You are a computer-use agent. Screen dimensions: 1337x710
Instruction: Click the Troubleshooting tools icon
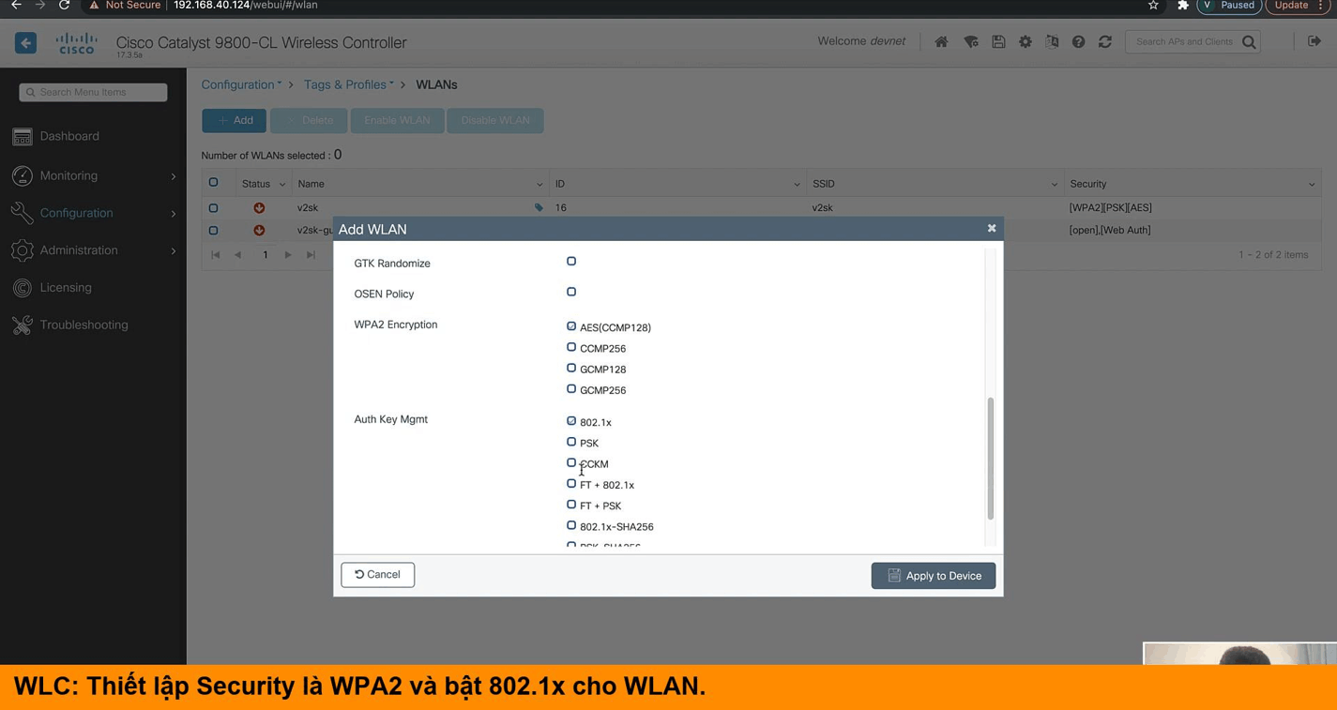23,325
